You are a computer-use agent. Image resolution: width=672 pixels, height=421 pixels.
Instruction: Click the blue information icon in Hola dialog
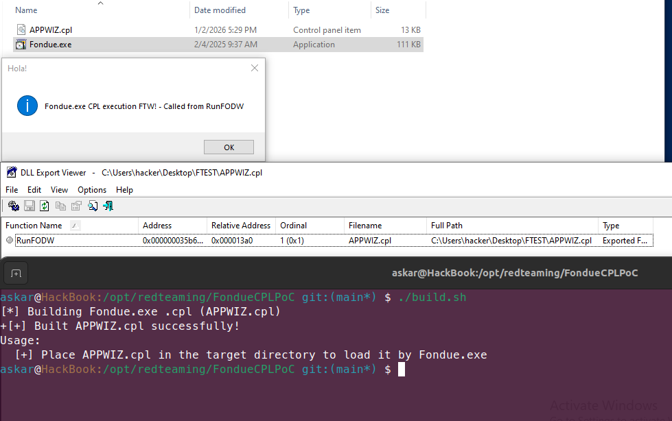coord(27,106)
